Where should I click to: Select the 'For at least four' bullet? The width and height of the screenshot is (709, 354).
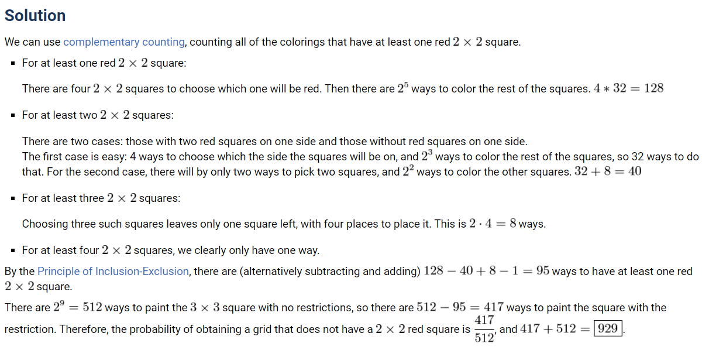[170, 250]
